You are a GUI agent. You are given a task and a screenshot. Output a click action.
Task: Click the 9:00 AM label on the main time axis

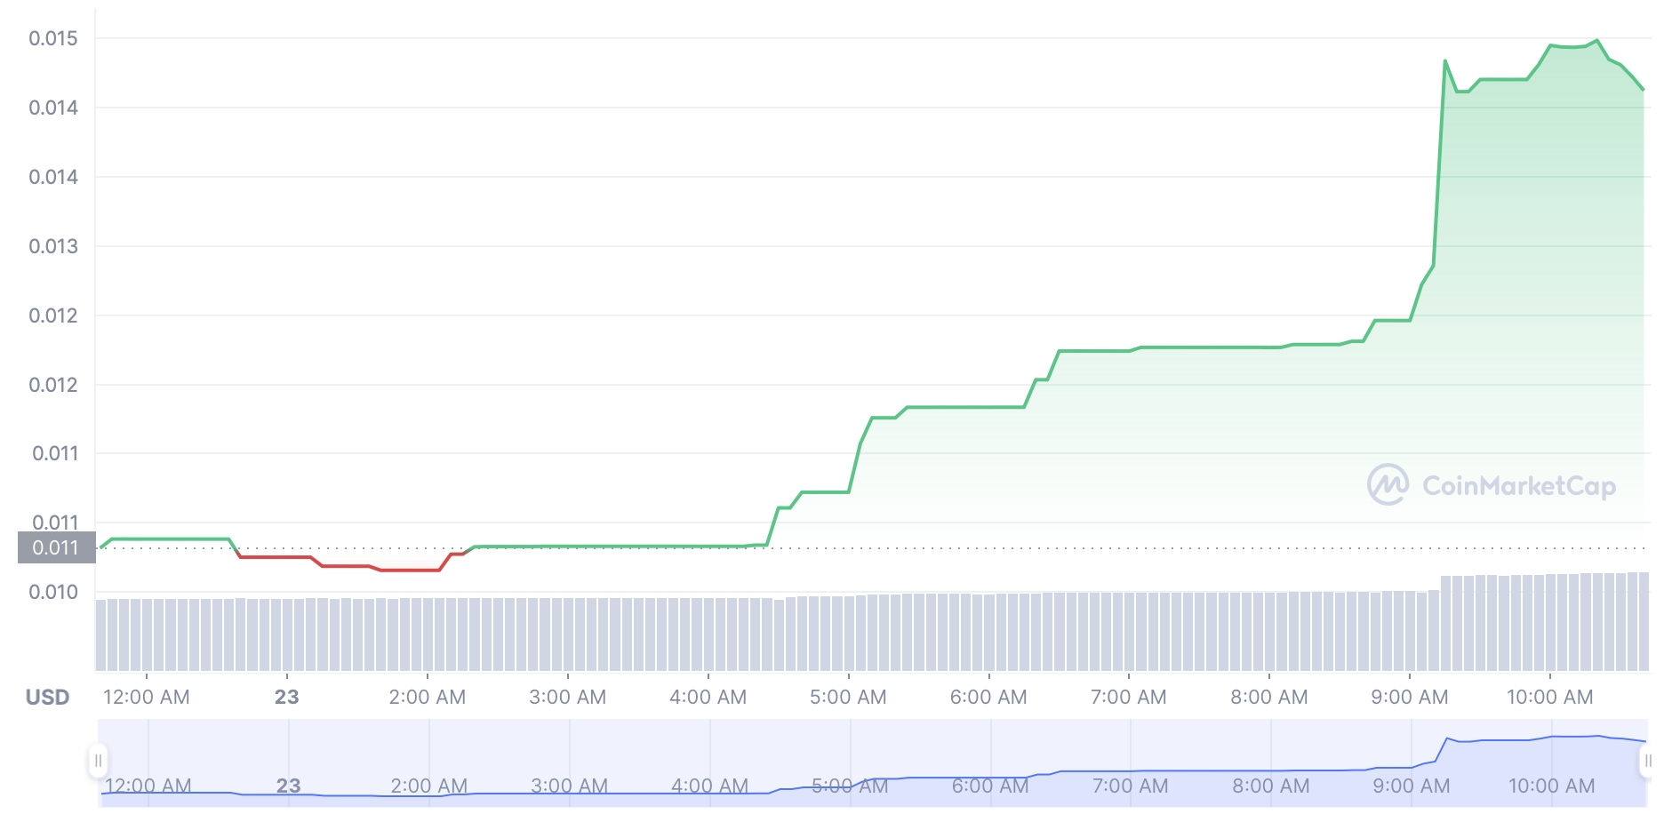[1410, 698]
